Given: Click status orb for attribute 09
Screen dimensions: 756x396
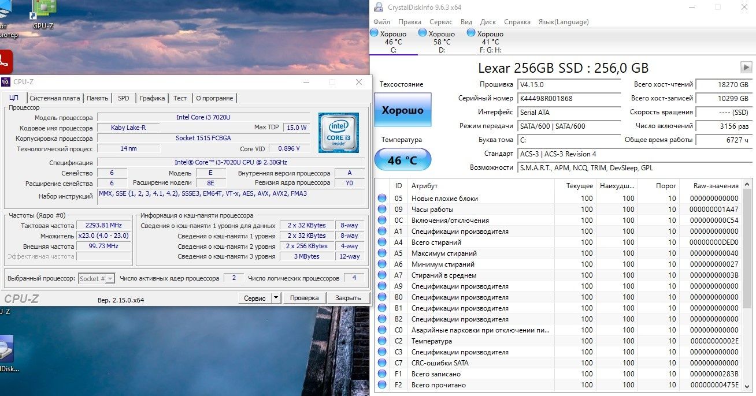Looking at the screenshot, I should 382,210.
